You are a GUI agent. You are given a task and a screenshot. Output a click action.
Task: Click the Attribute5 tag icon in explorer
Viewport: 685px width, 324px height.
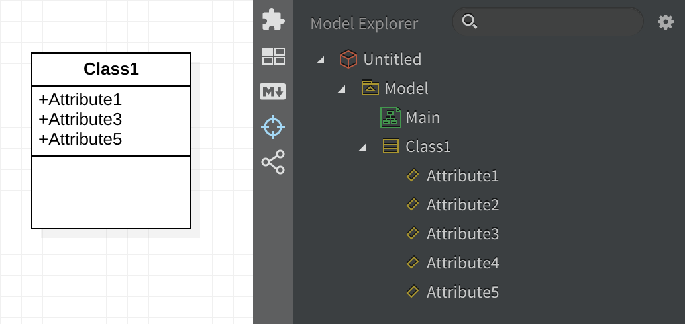click(x=413, y=292)
